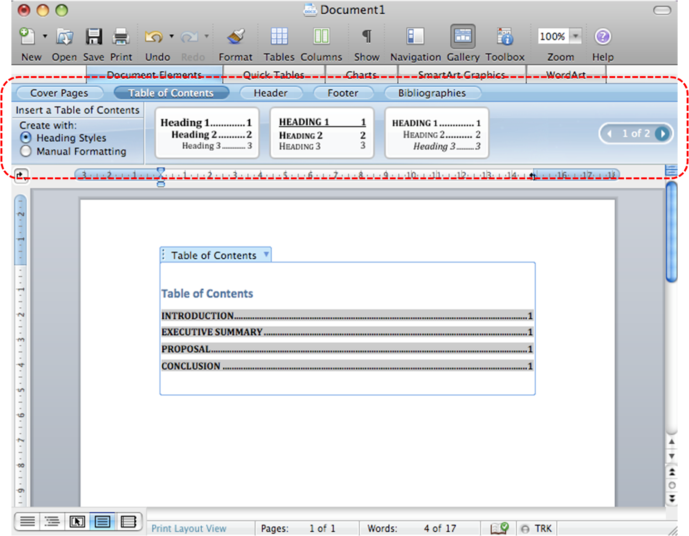Open the Format painter tool

point(235,36)
